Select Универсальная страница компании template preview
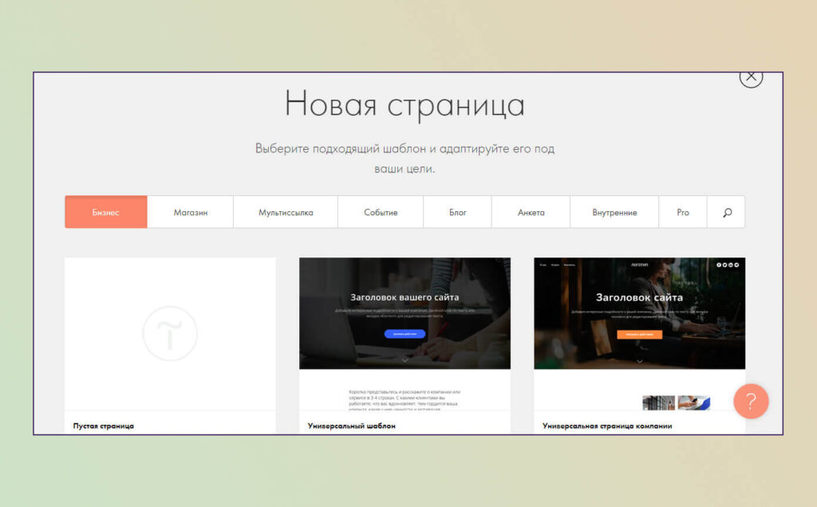 [x=639, y=334]
